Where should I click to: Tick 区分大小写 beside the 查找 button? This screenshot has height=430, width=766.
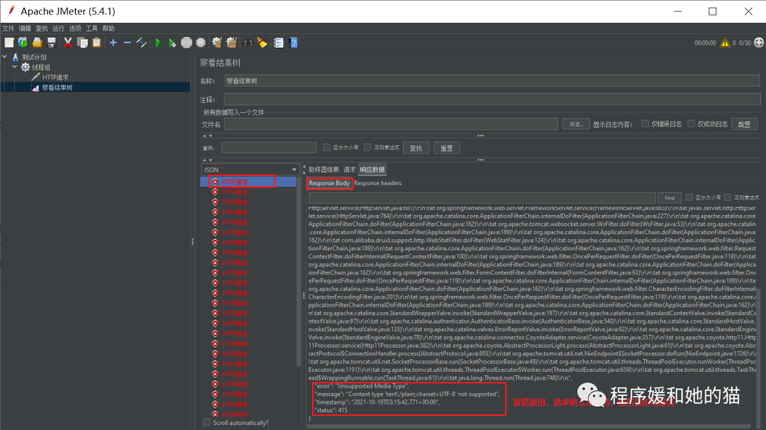326,147
